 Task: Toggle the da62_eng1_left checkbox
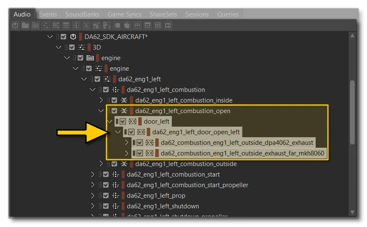[97, 79]
